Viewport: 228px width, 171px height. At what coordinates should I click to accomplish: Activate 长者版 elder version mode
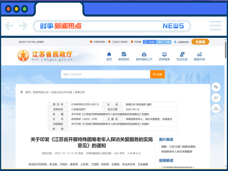200,42
